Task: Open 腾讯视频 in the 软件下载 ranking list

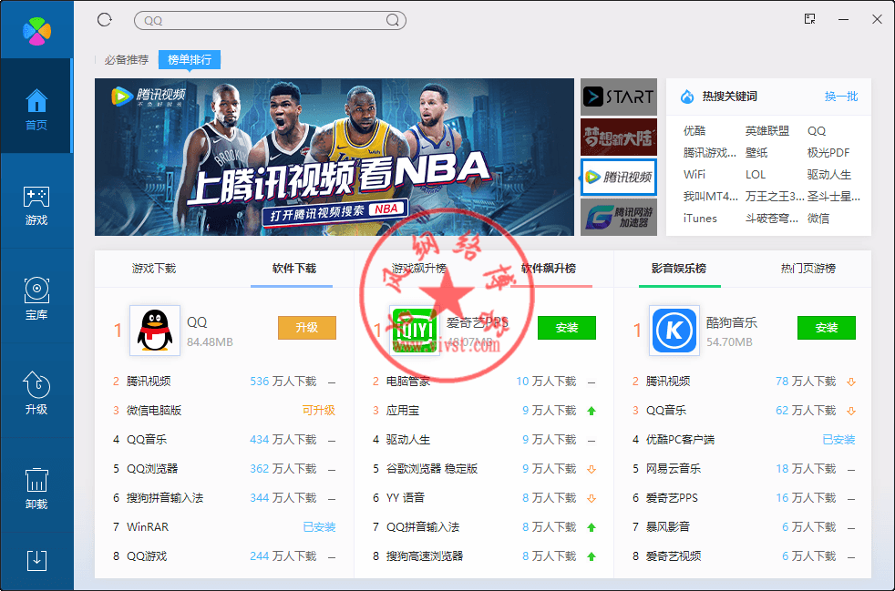Action: [x=149, y=381]
